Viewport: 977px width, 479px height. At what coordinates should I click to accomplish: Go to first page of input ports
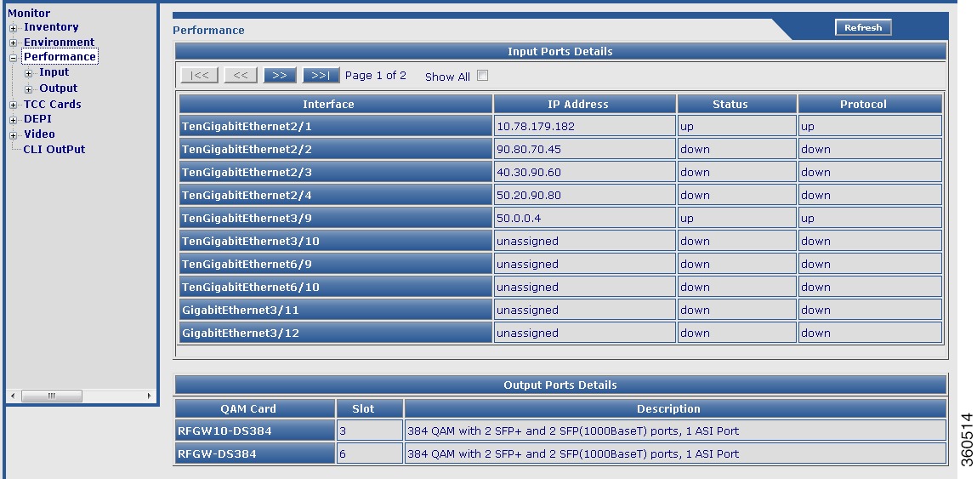coord(199,76)
